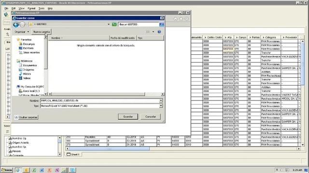Select Periodo in the item list
The width and height of the screenshot is (309, 173).
coord(16,151)
